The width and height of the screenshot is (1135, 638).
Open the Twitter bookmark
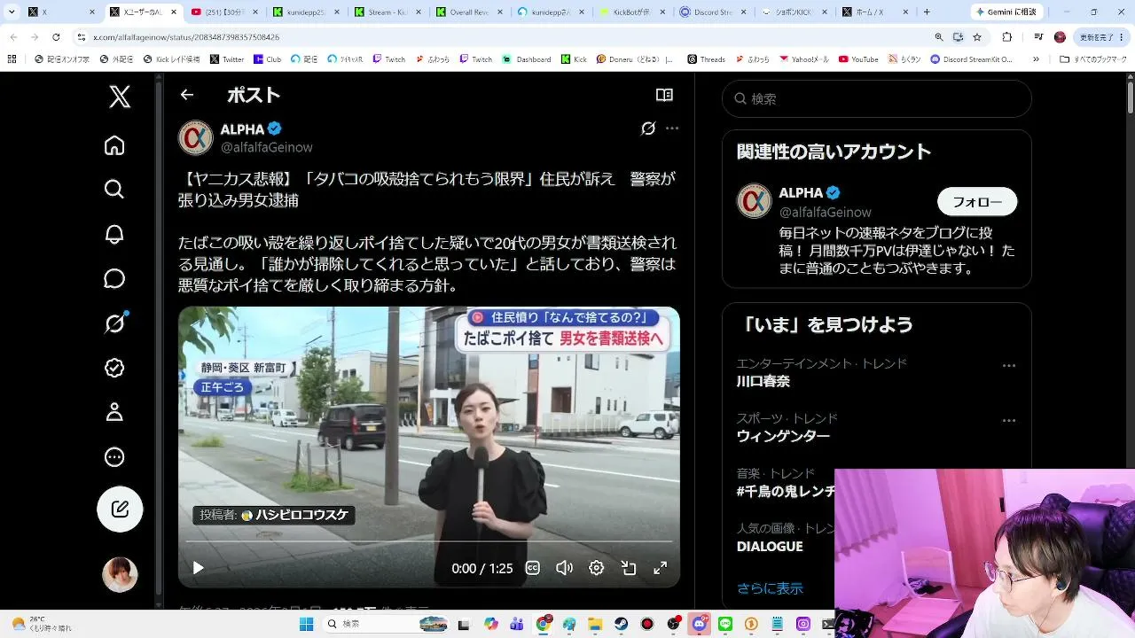point(227,59)
